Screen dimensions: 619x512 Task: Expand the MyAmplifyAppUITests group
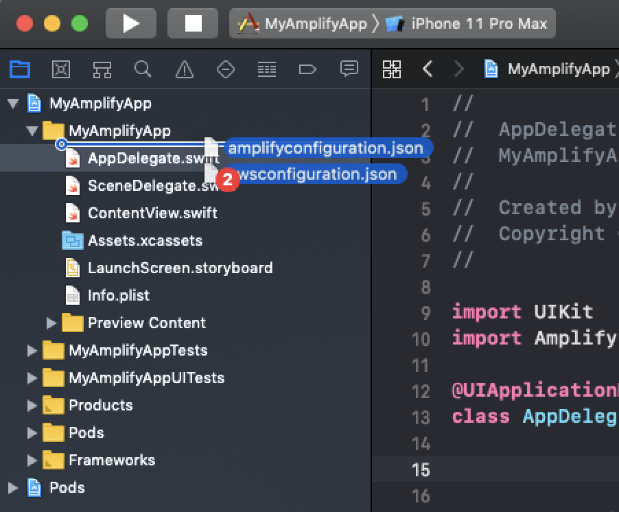coord(32,377)
